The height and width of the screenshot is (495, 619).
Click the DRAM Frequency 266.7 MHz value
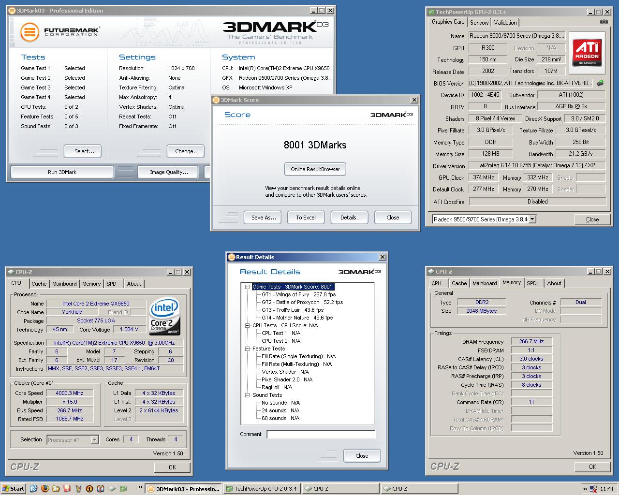(531, 341)
